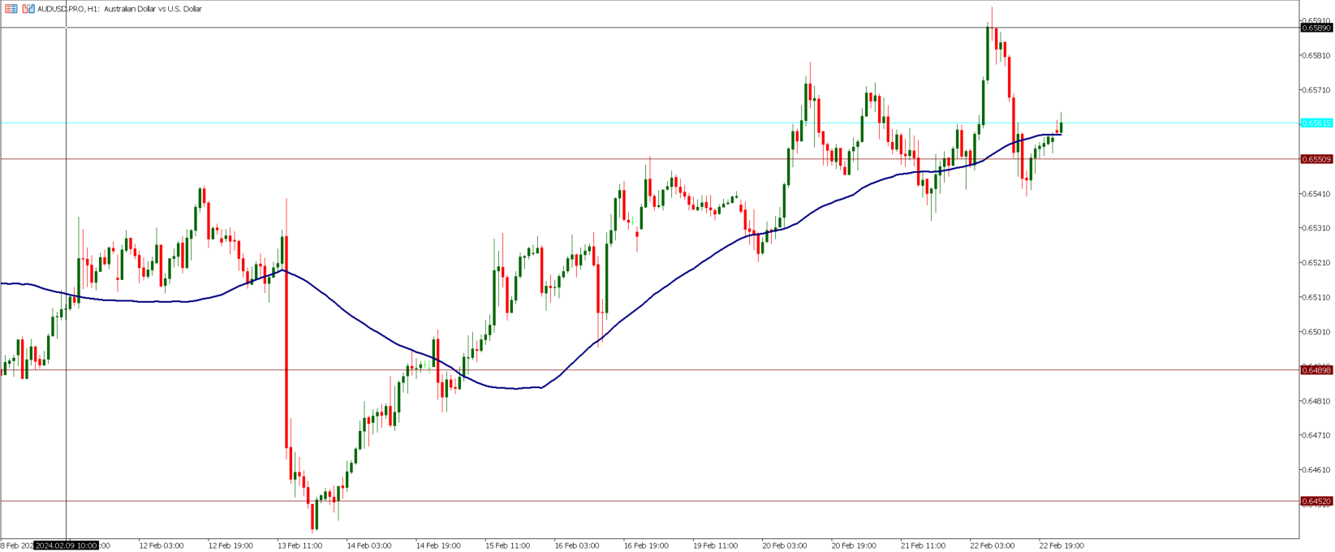
Task: Click the 15 Feb 11:00 time axis label
Action: (507, 546)
